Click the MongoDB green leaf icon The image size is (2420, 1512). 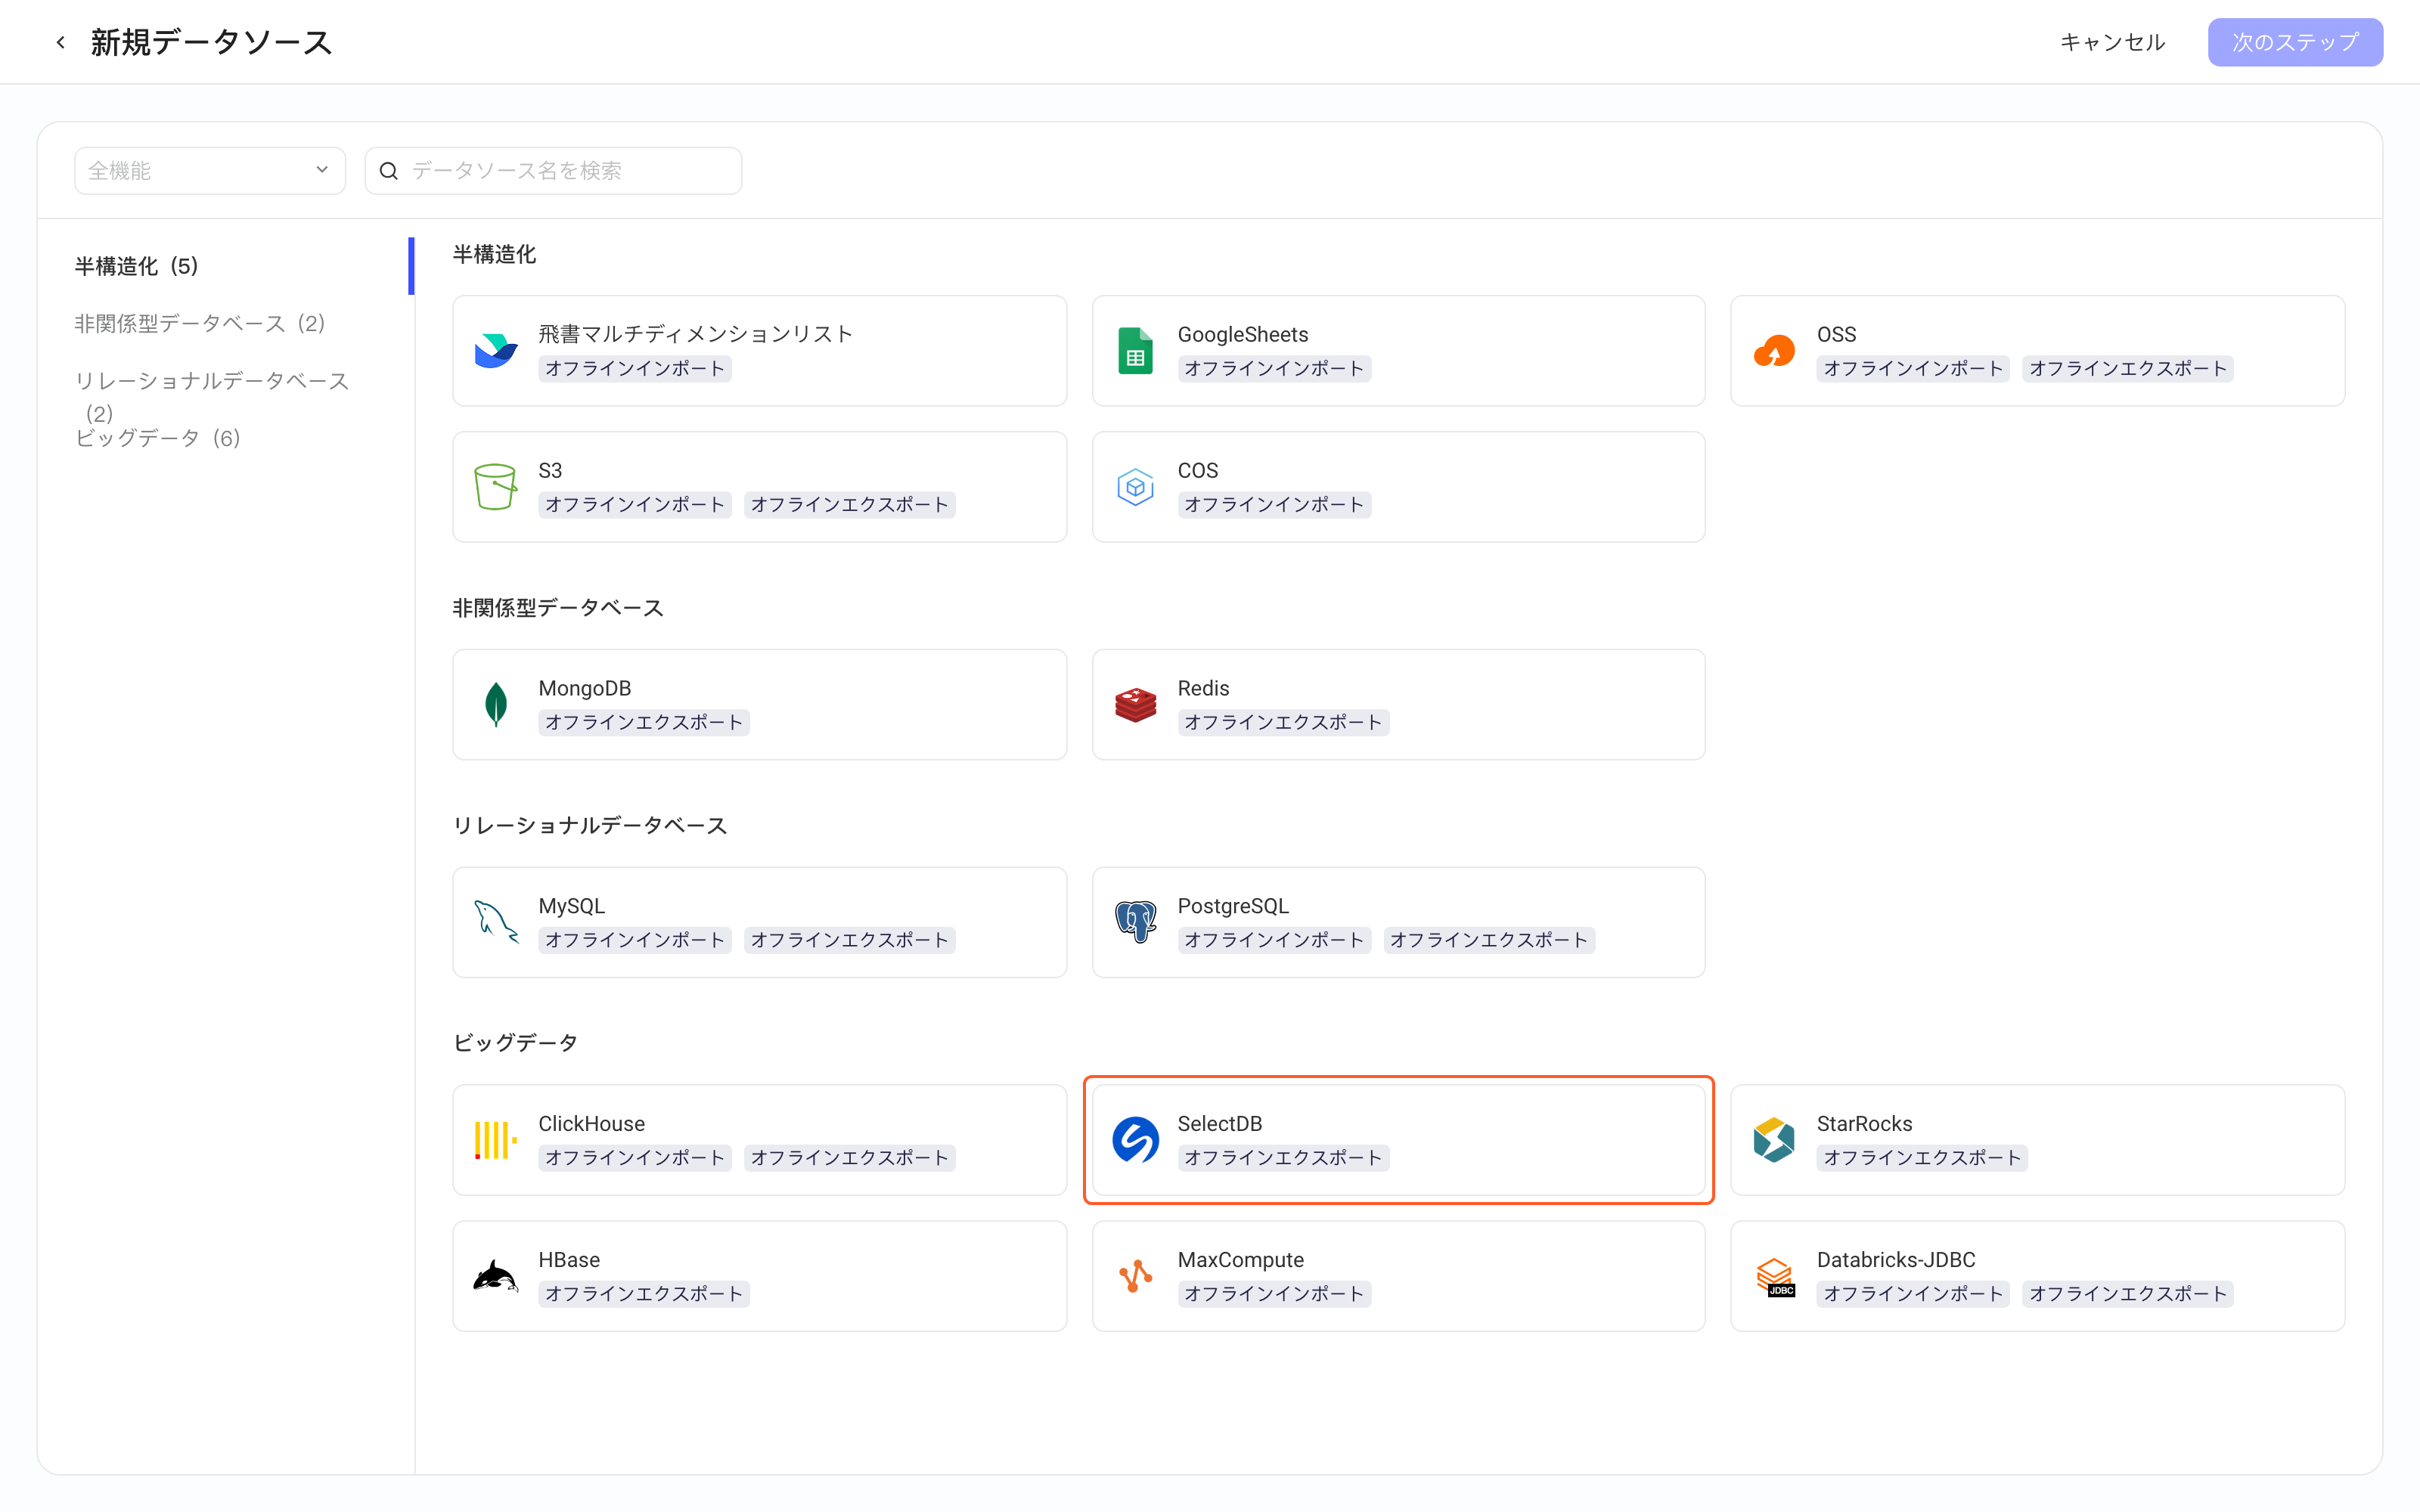[496, 705]
